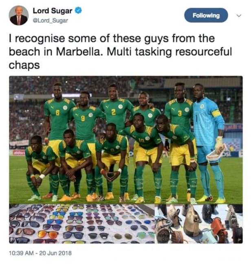This screenshot has width=251, height=265.
Task: Open the sunglasses display photo
Action: [x=82, y=224]
